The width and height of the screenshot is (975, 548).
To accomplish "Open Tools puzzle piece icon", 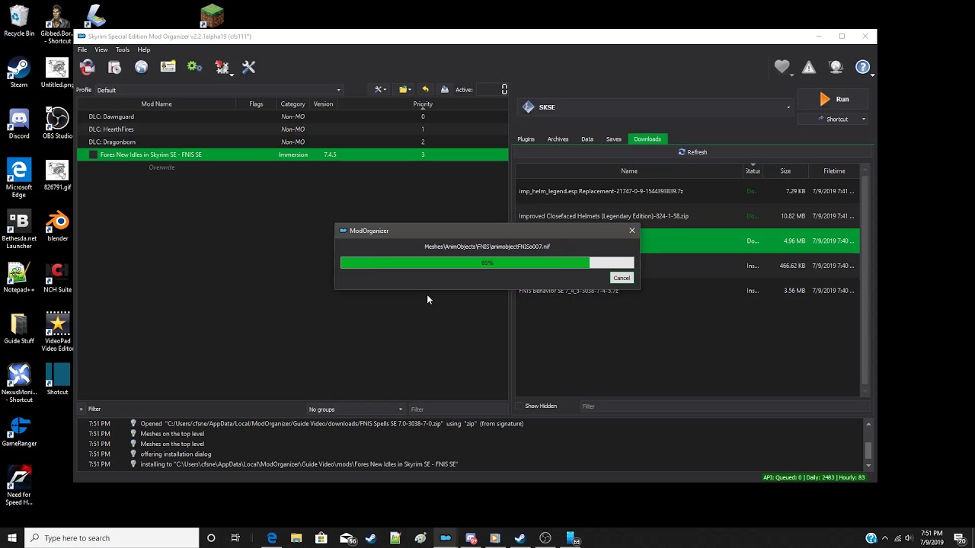I will (x=222, y=67).
